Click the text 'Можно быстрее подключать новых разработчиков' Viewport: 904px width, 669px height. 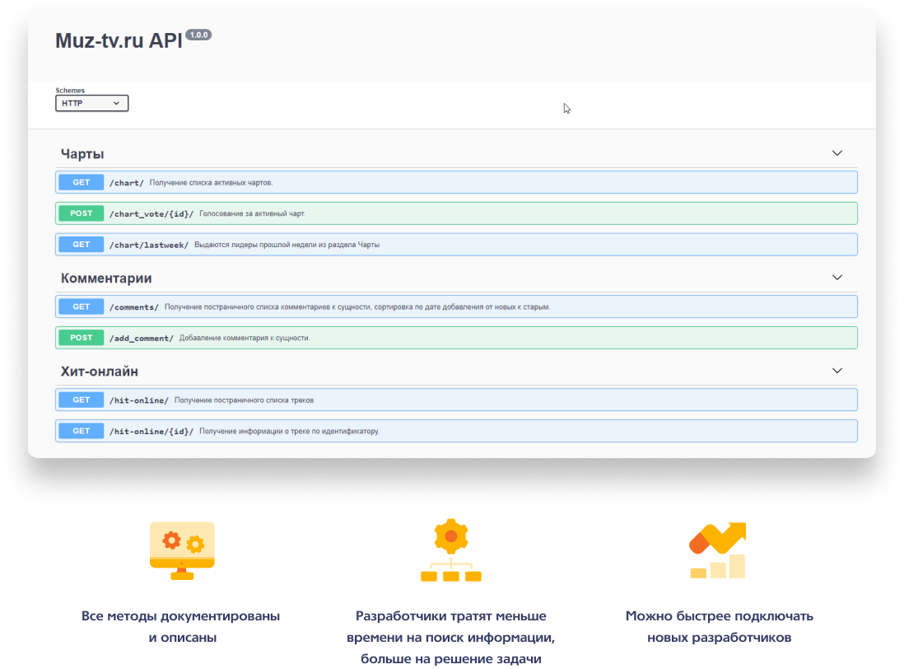719,627
